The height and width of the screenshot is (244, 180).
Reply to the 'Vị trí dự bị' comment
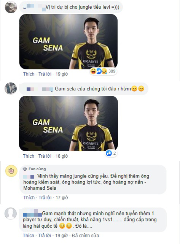(x=45, y=74)
